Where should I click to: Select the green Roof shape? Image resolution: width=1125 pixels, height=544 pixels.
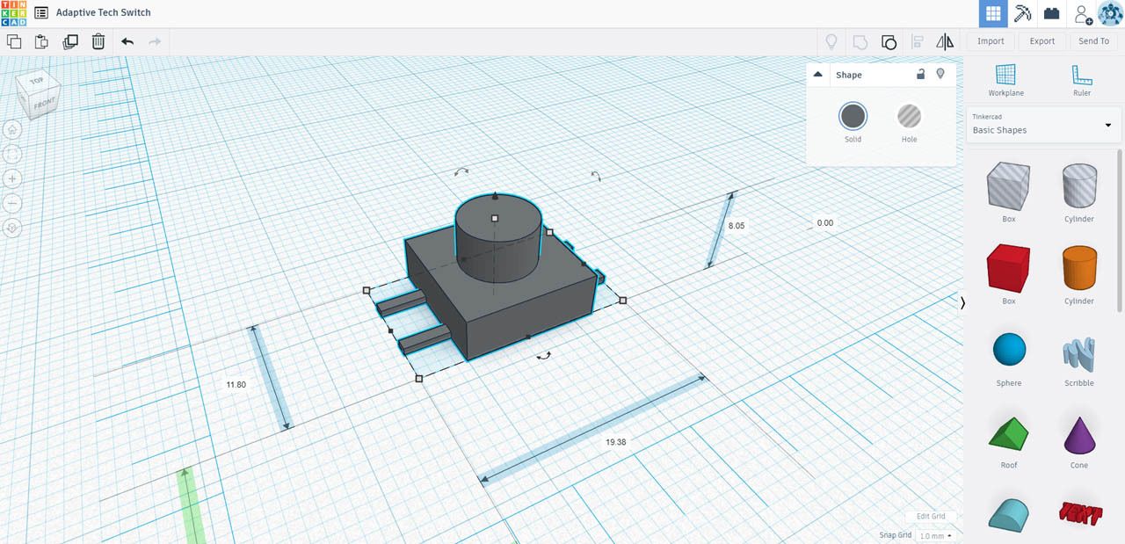tap(1008, 432)
